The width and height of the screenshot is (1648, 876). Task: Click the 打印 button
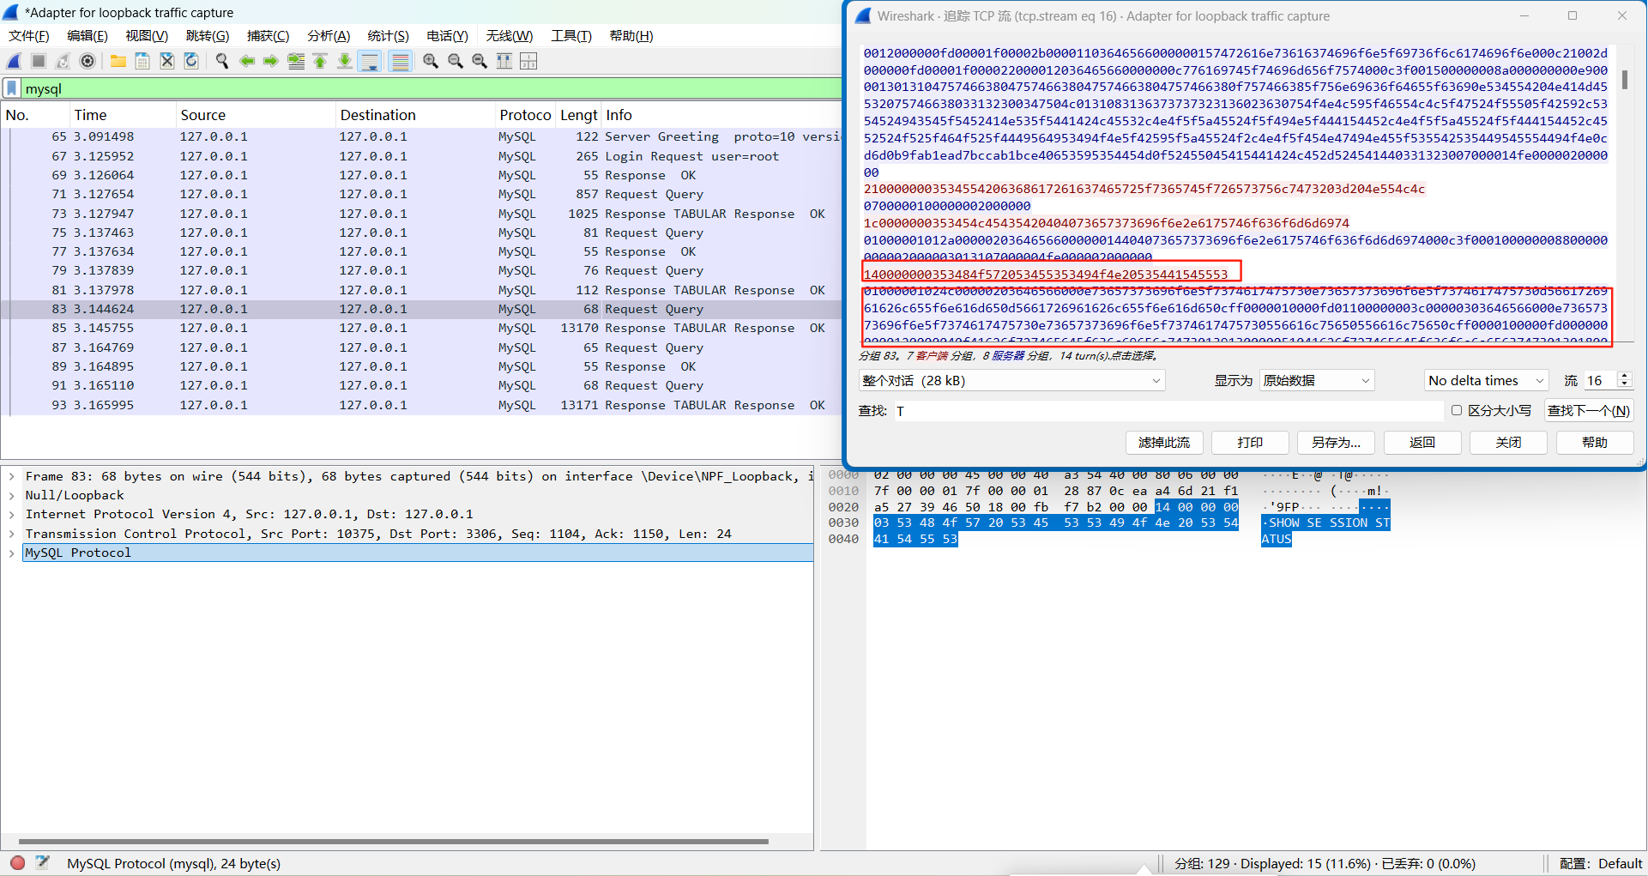point(1250,442)
